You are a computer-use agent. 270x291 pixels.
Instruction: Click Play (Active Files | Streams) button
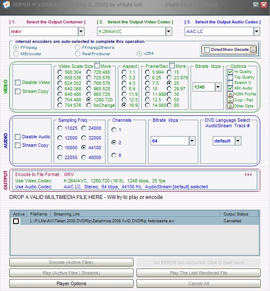(x=71, y=273)
